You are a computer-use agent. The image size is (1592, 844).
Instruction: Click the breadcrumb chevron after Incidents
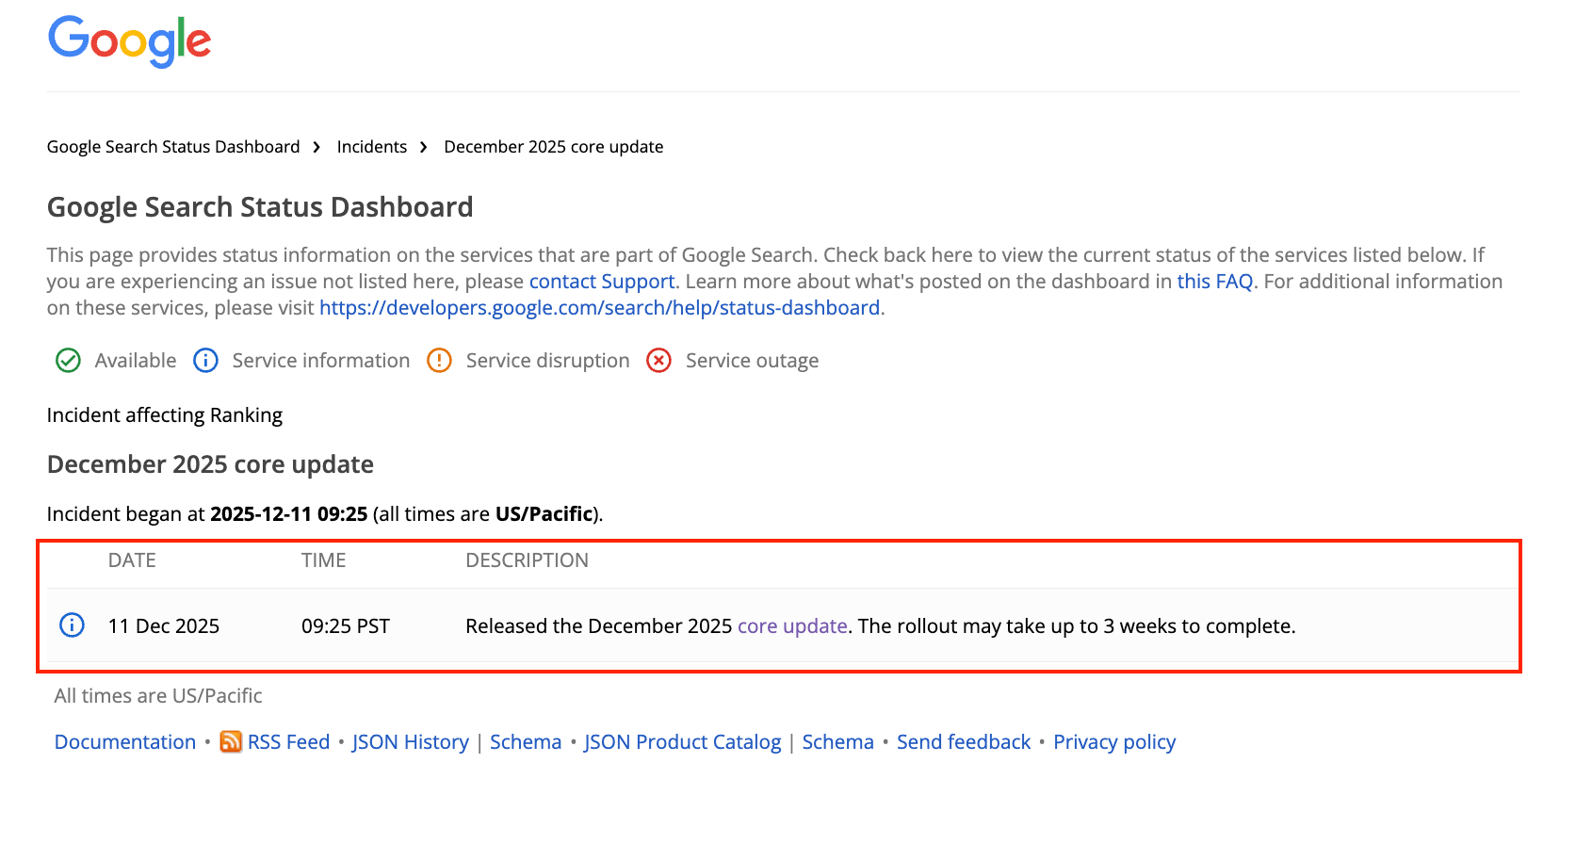[424, 147]
